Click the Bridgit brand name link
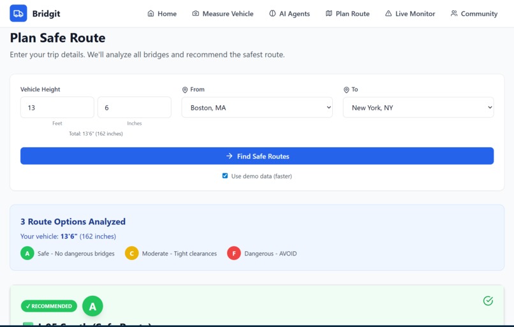Image resolution: width=514 pixels, height=327 pixels. 46,14
